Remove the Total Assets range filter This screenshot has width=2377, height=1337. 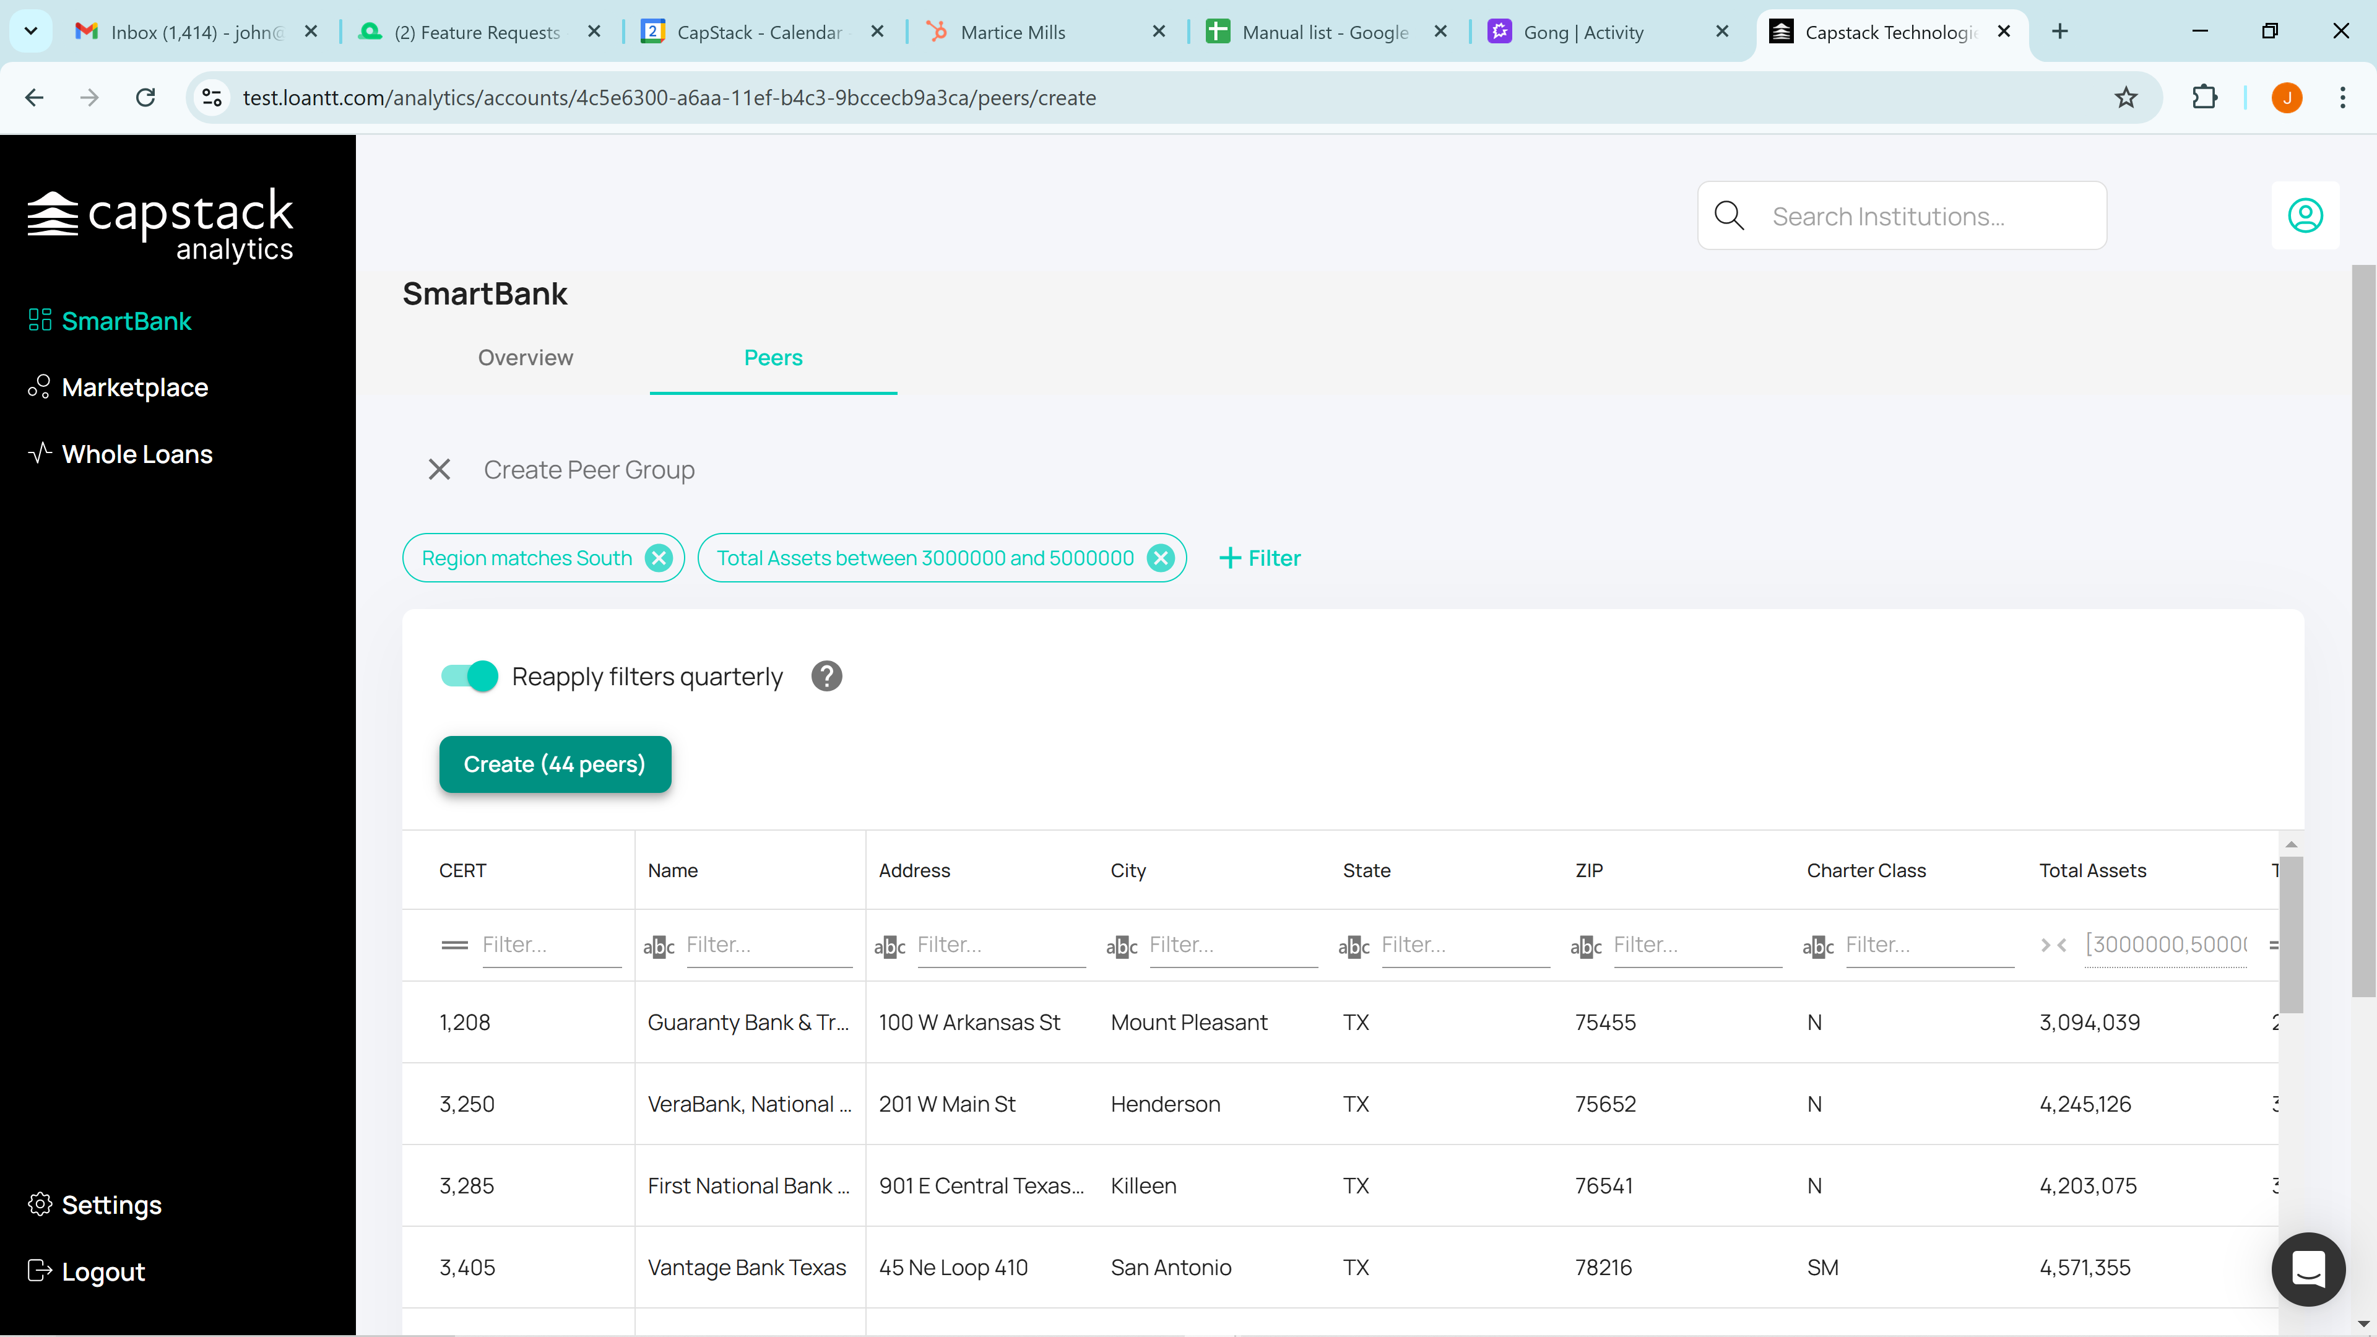(x=1161, y=557)
